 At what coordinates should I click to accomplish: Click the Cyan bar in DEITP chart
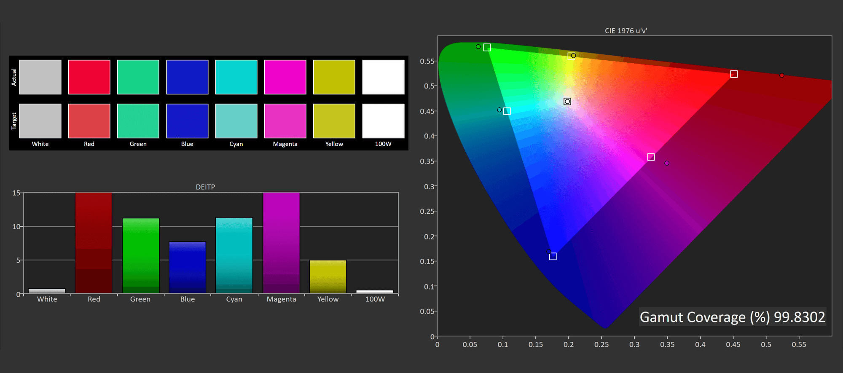[x=234, y=255]
